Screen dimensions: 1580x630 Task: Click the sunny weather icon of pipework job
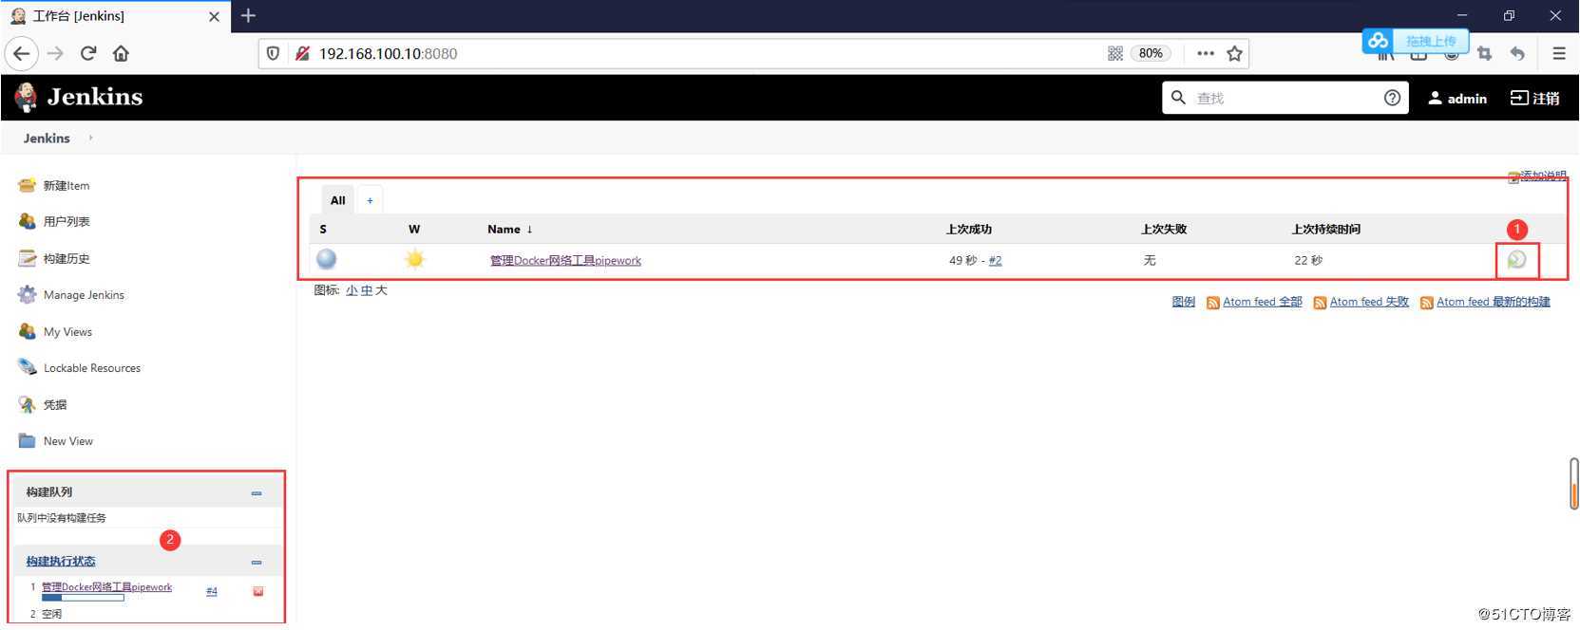pyautogui.click(x=414, y=259)
